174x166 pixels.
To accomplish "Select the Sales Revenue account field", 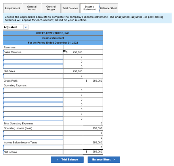I will 33,52.
